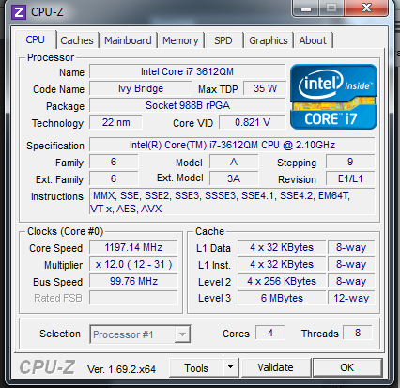Open the Tools dropdown arrow
The height and width of the screenshot is (388, 400).
[231, 367]
